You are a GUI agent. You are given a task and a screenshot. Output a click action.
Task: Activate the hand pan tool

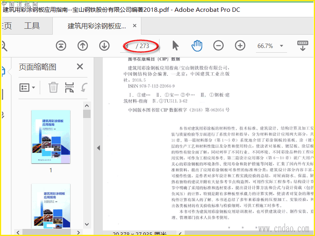196,46
